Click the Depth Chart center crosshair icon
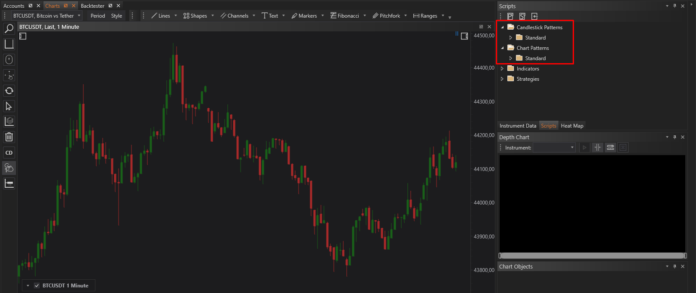 (x=598, y=147)
